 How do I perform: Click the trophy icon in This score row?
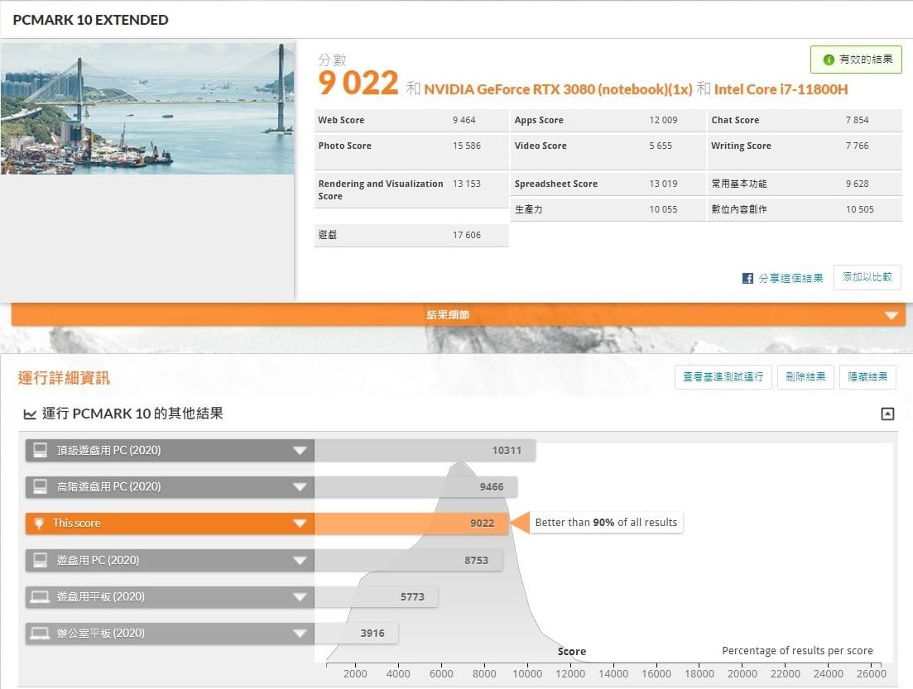click(x=39, y=523)
